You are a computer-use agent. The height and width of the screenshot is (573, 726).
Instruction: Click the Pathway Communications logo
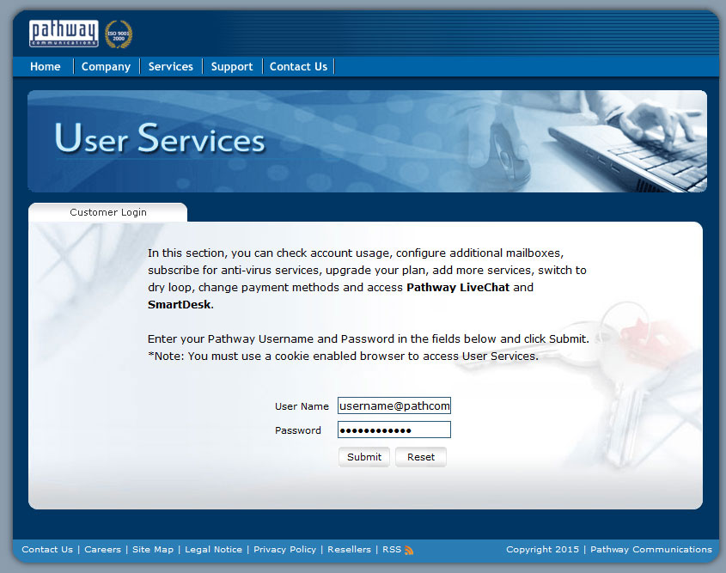pos(64,34)
